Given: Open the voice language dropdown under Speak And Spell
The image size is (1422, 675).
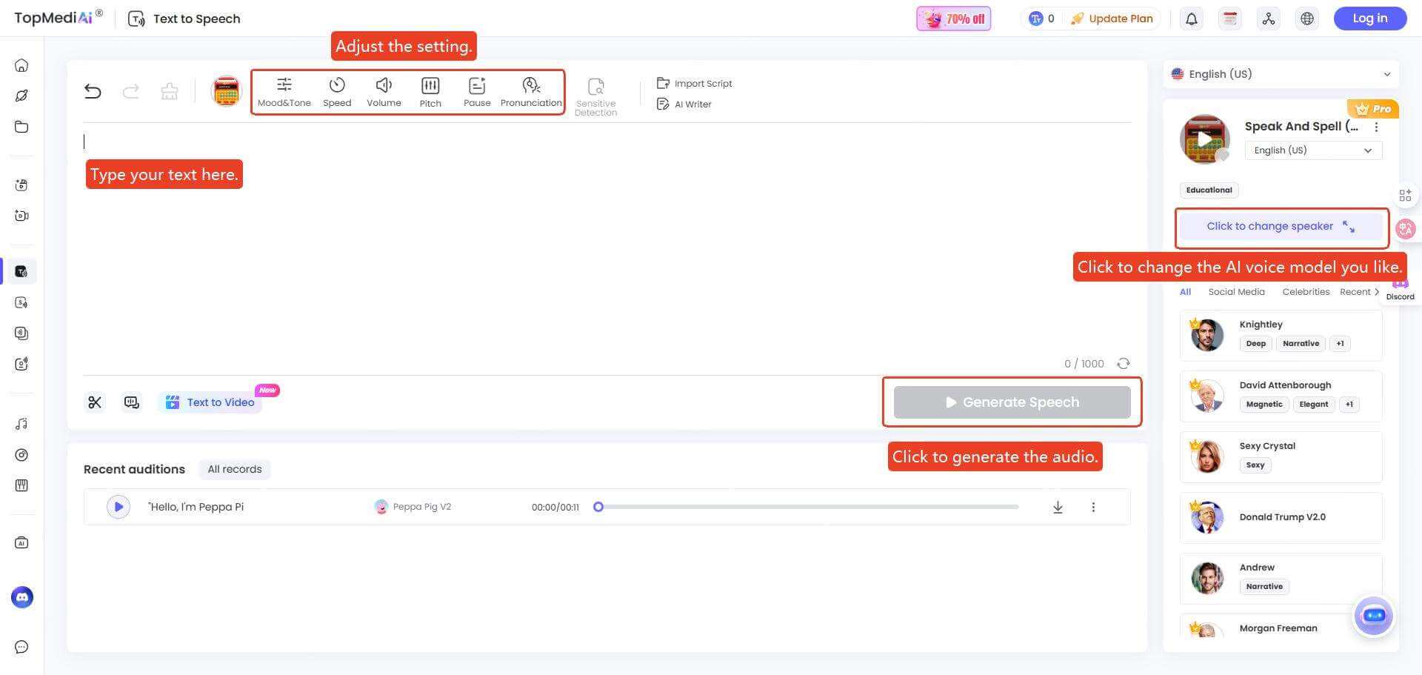Looking at the screenshot, I should [1312, 150].
